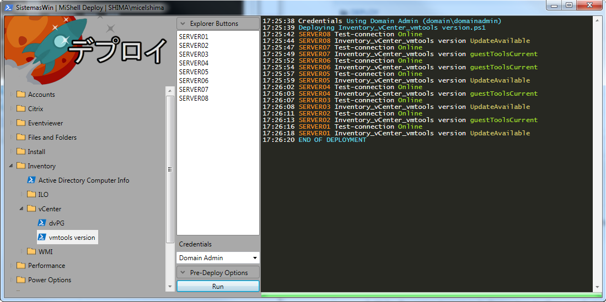The height and width of the screenshot is (302, 606).
Task: Select SERVER06 in the server list
Action: click(x=194, y=81)
